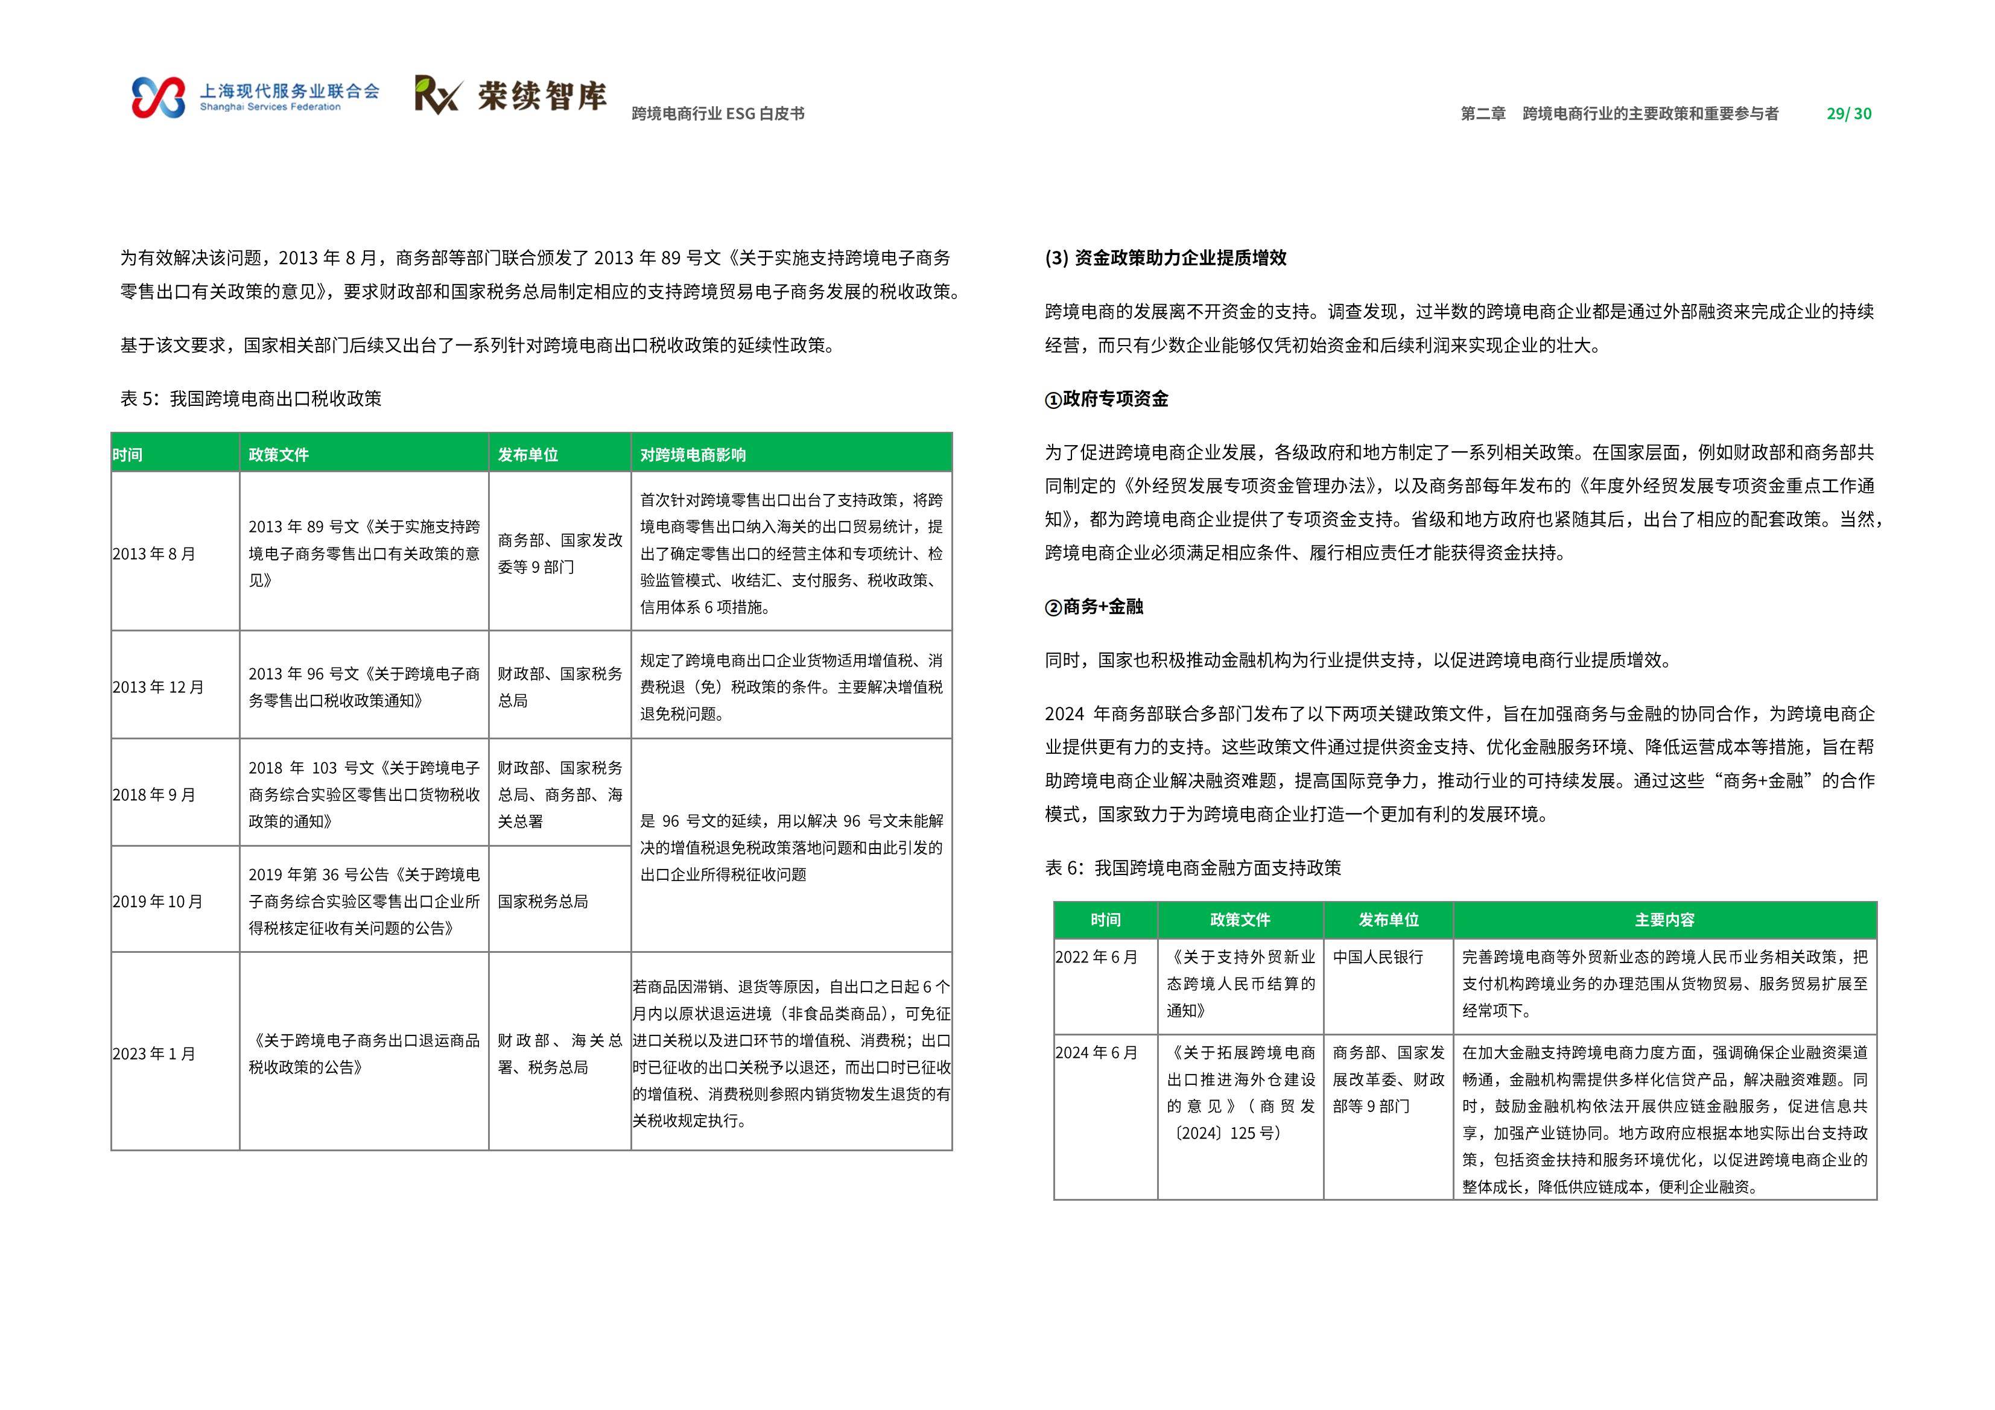The height and width of the screenshot is (1410, 1995).
Task: Click the subheading ①政府专项资金
Action: (x=1106, y=399)
